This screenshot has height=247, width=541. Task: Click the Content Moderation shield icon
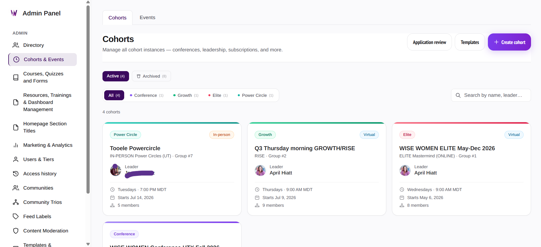[16, 231]
